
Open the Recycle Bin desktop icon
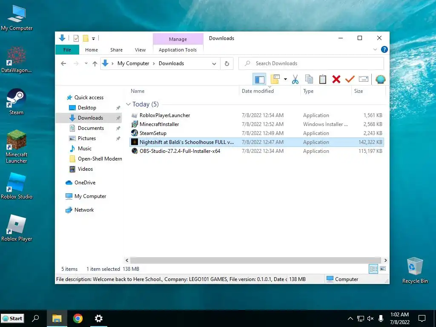[x=415, y=270]
